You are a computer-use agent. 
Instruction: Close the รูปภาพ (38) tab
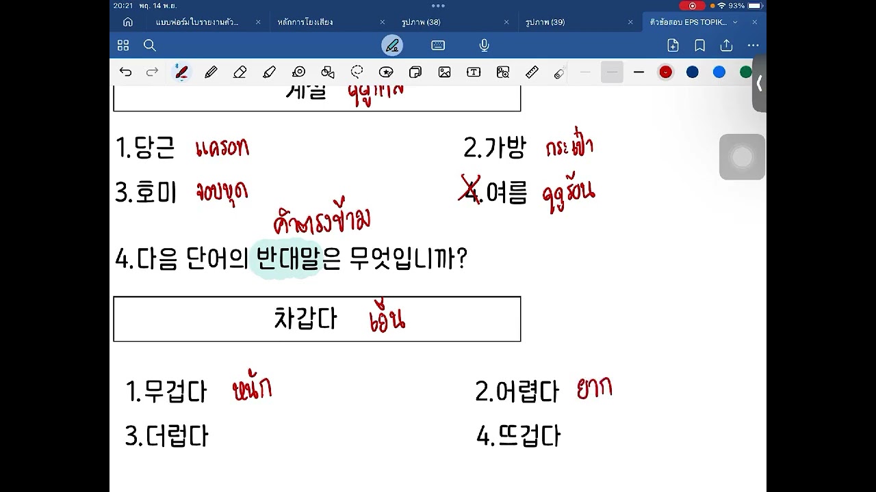pyautogui.click(x=506, y=22)
